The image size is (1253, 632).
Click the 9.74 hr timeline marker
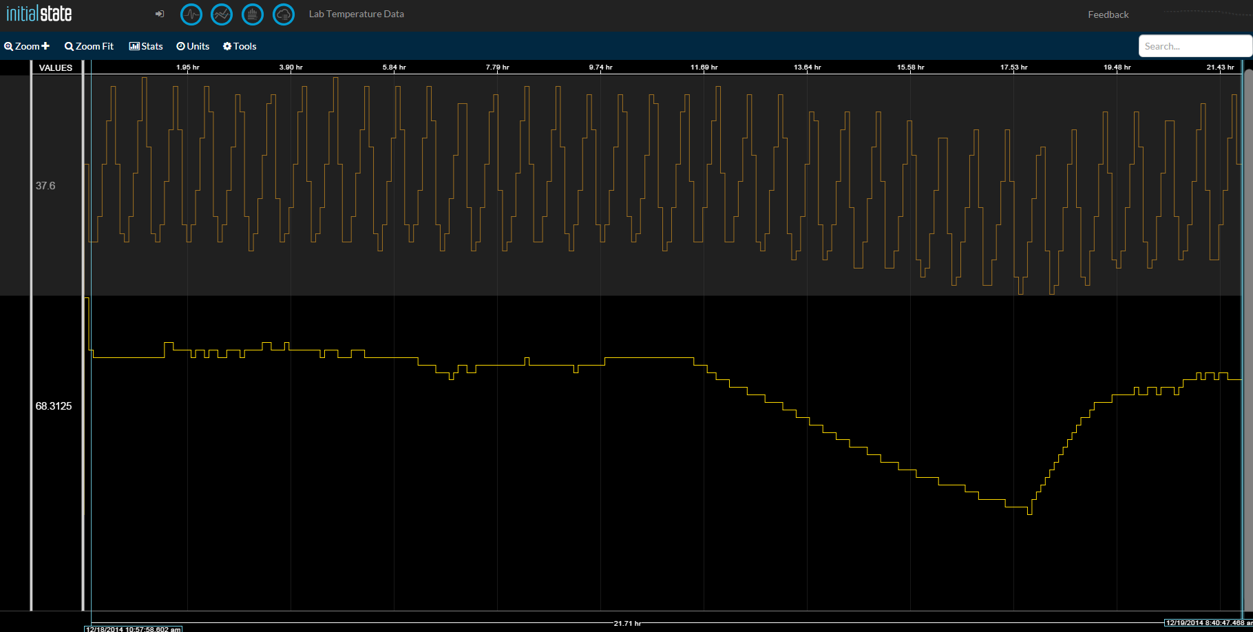pos(601,67)
